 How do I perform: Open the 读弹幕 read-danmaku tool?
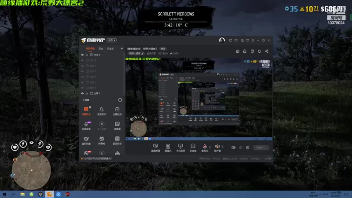pos(117,126)
